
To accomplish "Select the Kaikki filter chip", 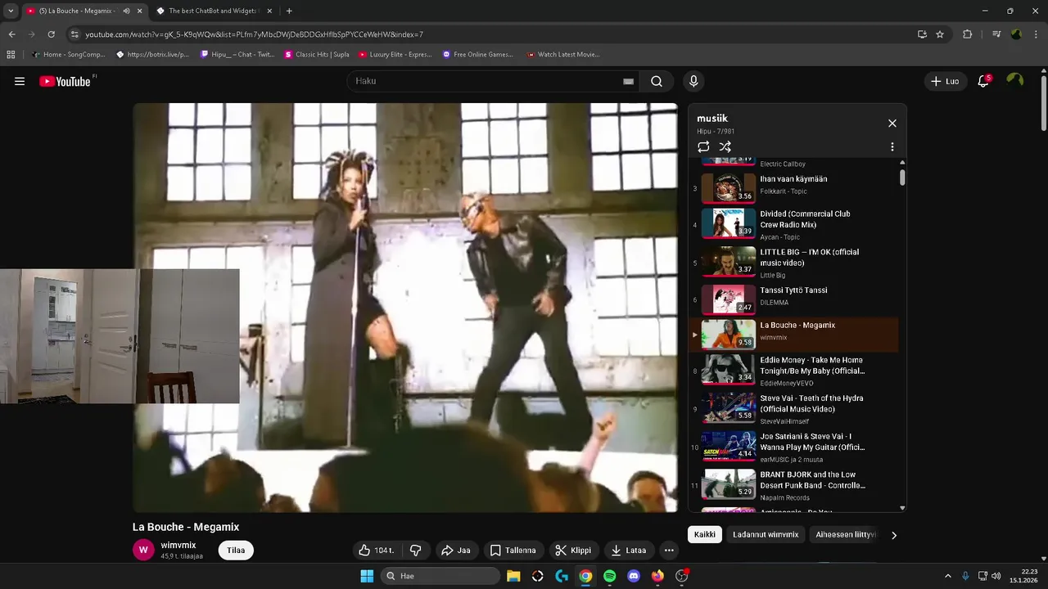I will pos(705,535).
